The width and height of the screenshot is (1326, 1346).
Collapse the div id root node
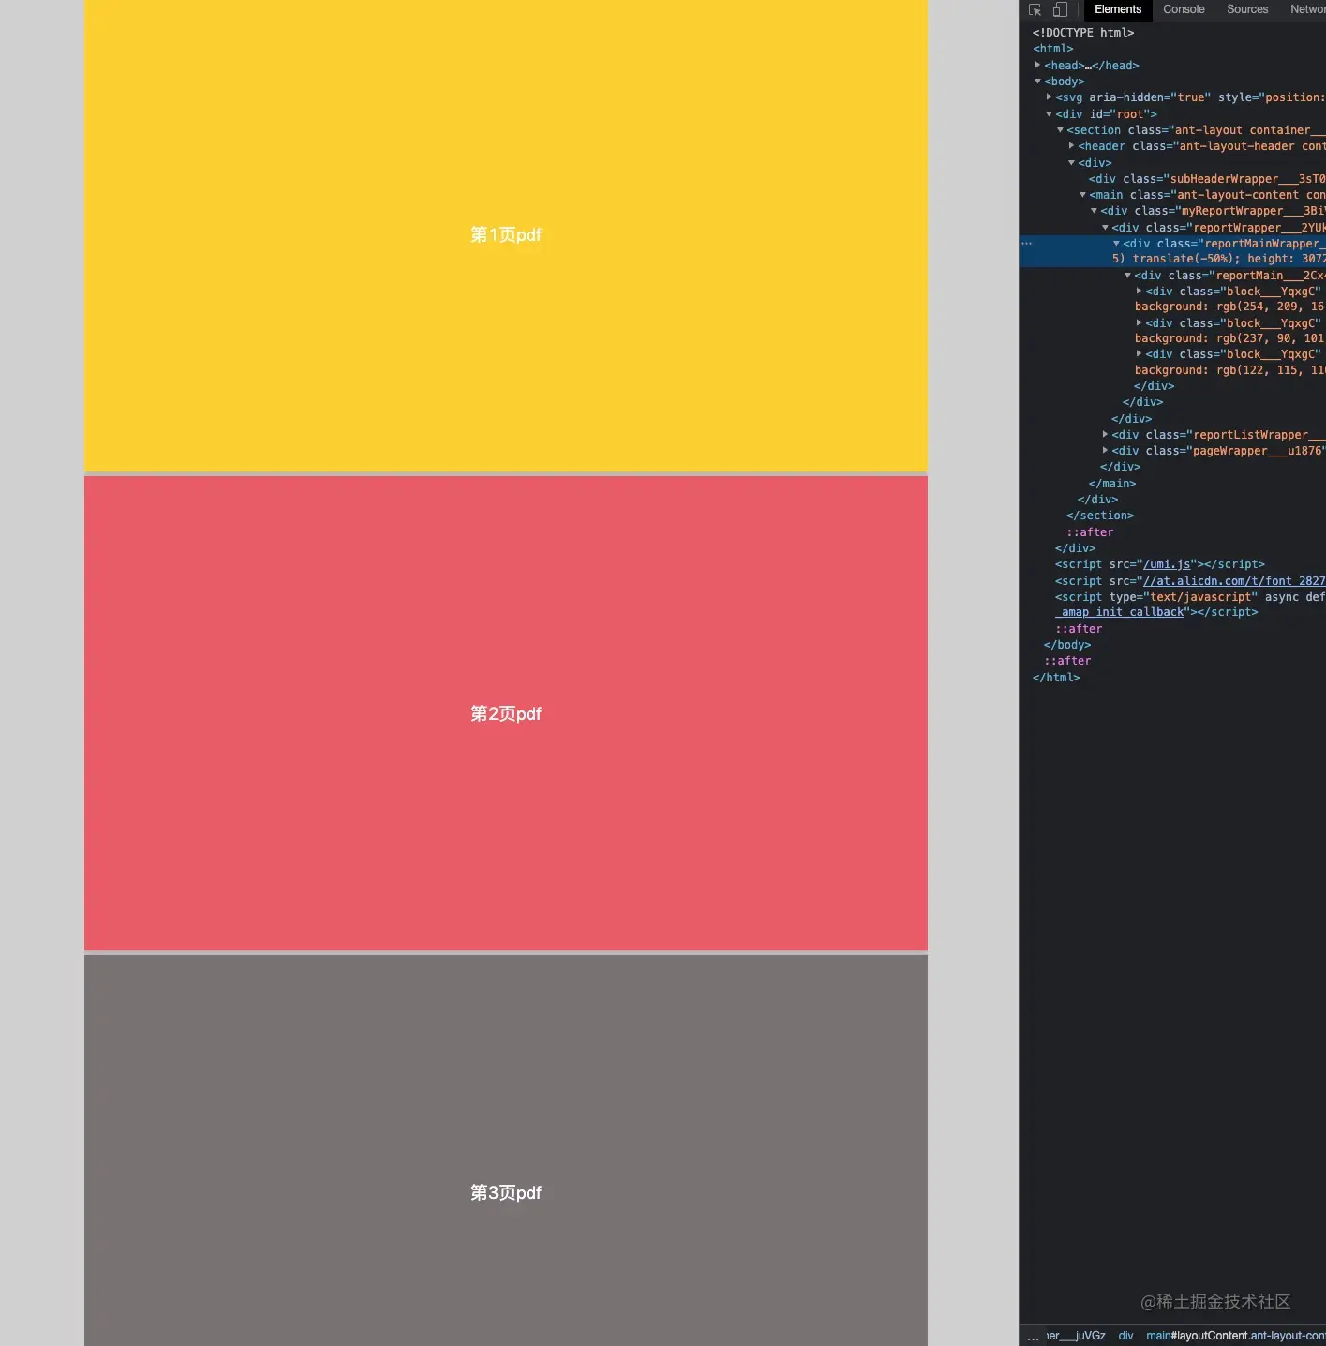pos(1049,113)
